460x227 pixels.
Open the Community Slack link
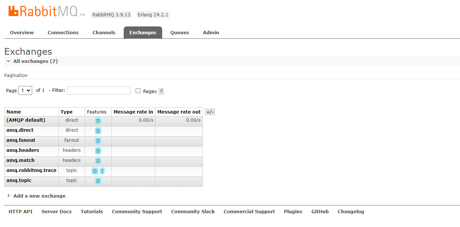(193, 211)
